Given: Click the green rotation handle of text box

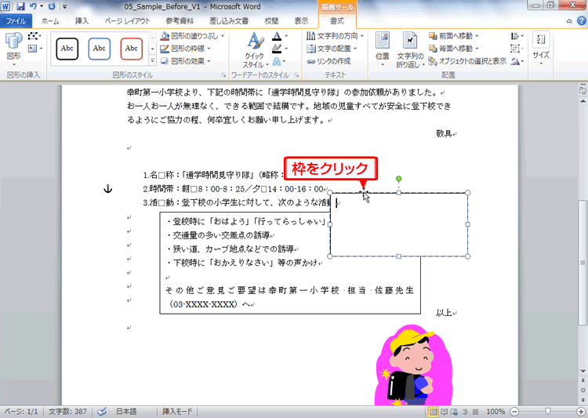Looking at the screenshot, I should pos(398,179).
